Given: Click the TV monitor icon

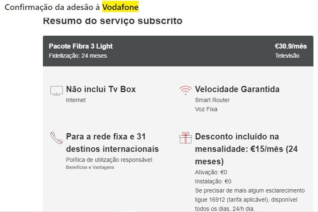Looking at the screenshot, I should point(56,91).
